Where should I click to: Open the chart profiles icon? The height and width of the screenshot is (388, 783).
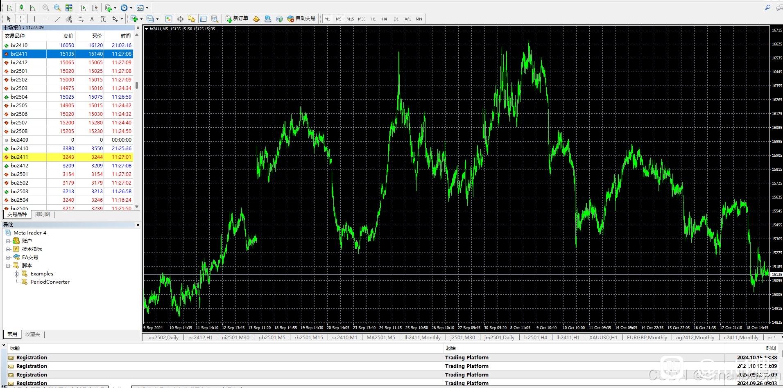point(150,19)
